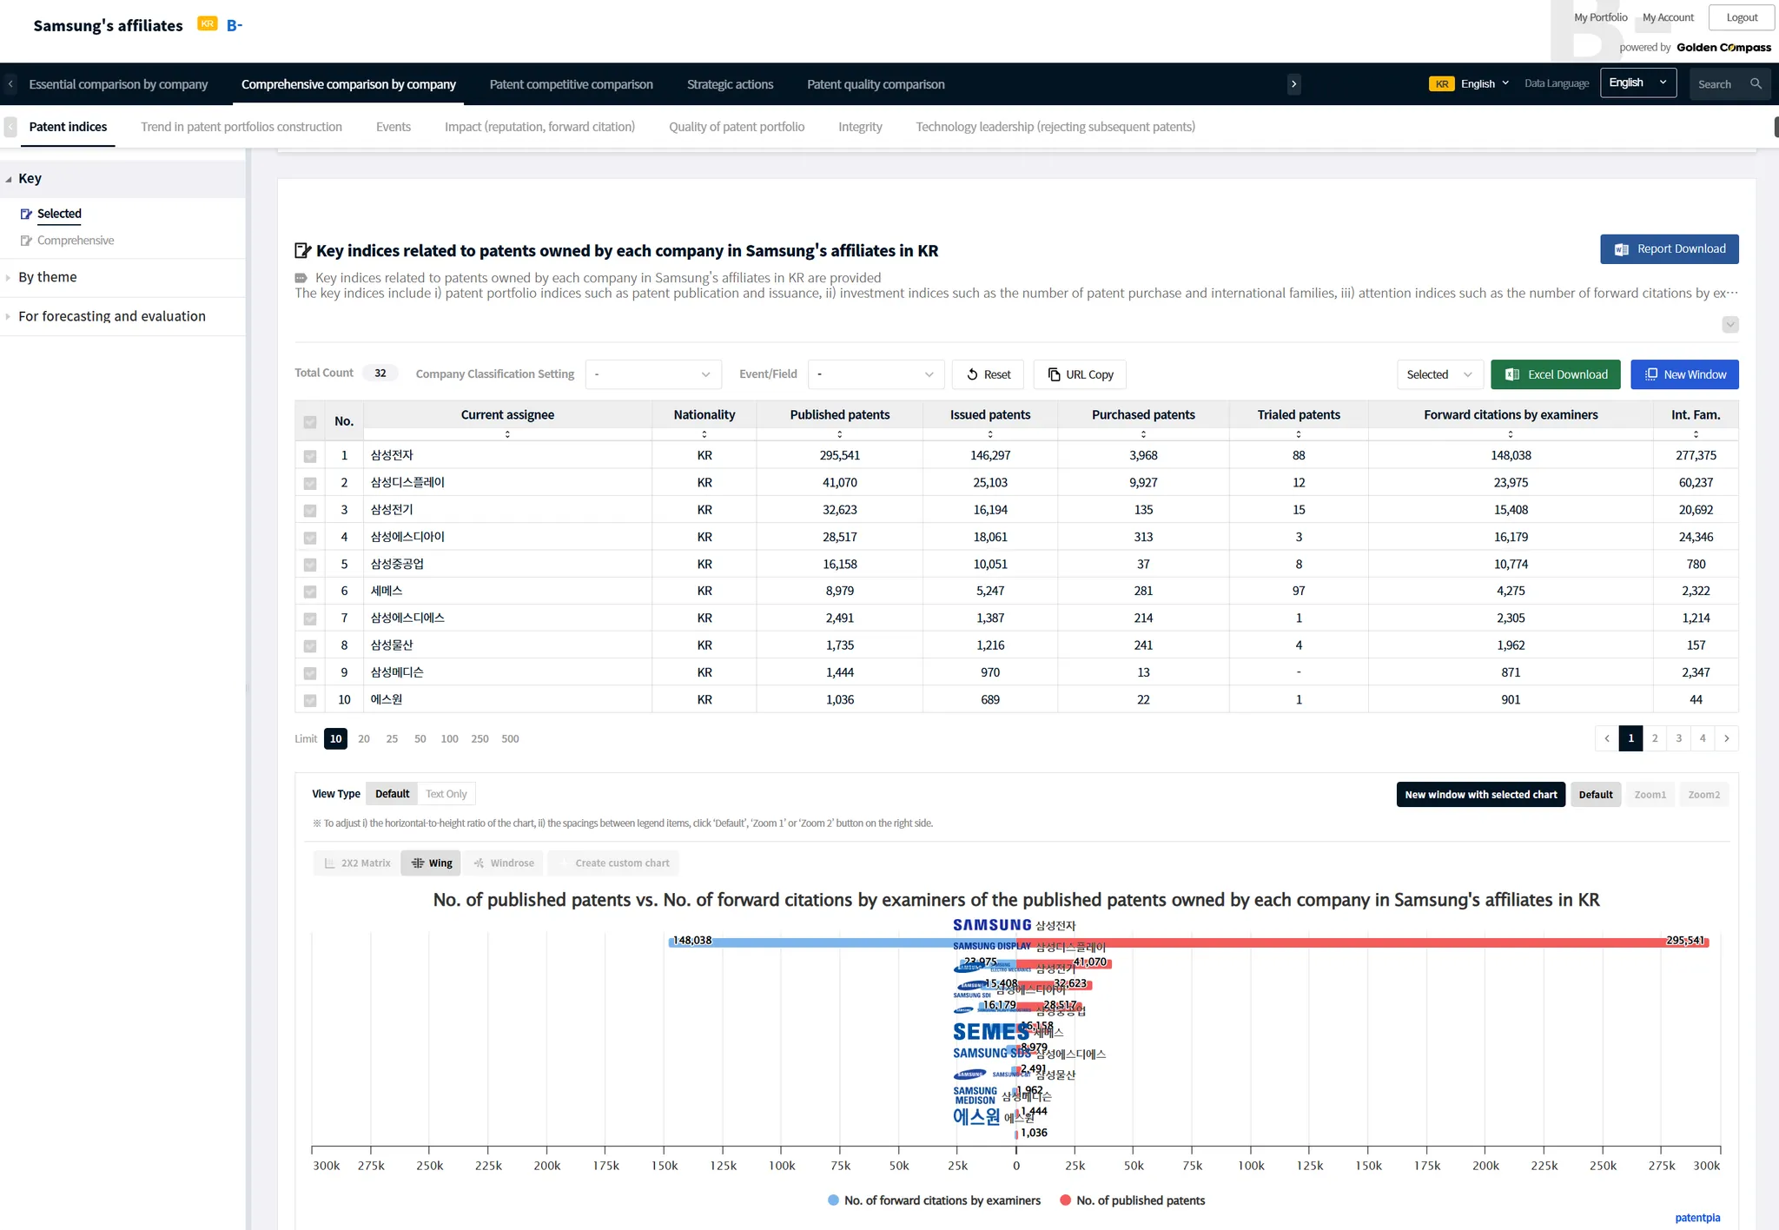Expand the By theme sidebar section
This screenshot has height=1230, width=1779.
pos(48,277)
